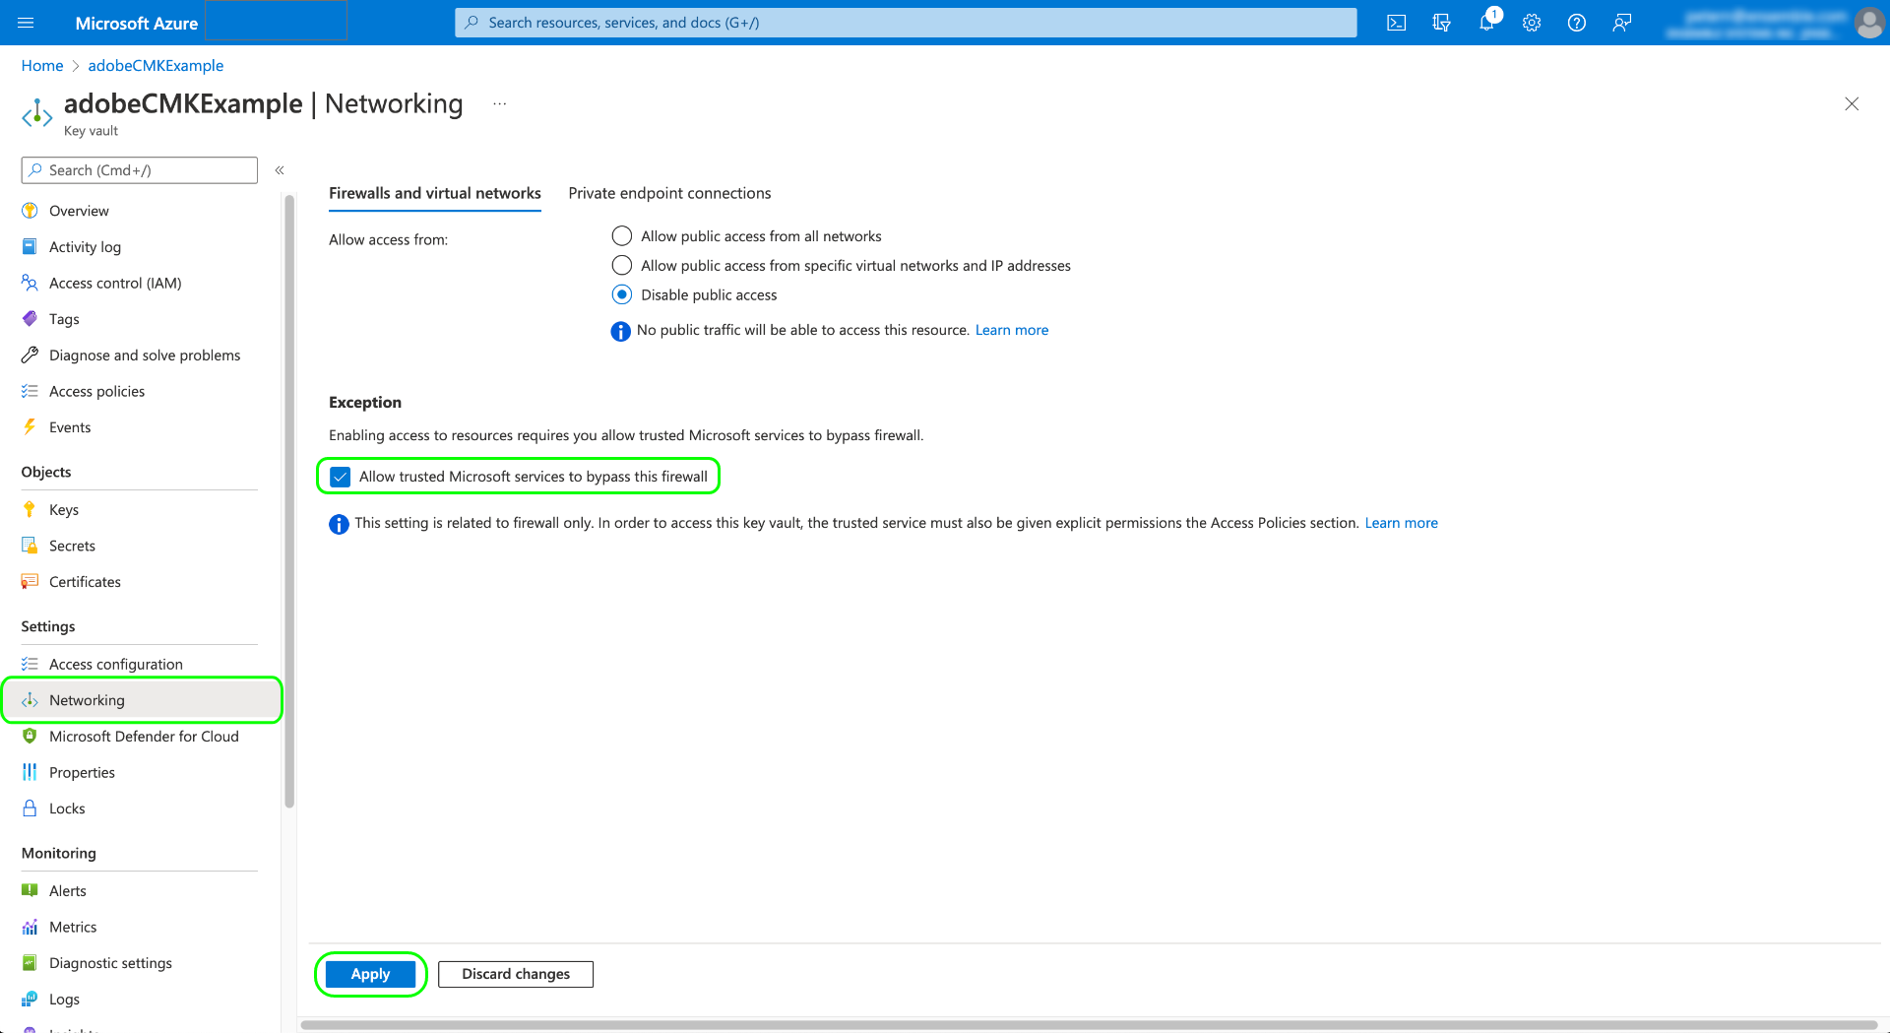1890x1034 pixels.
Task: Open Networking in the Settings menu
Action: pos(140,700)
